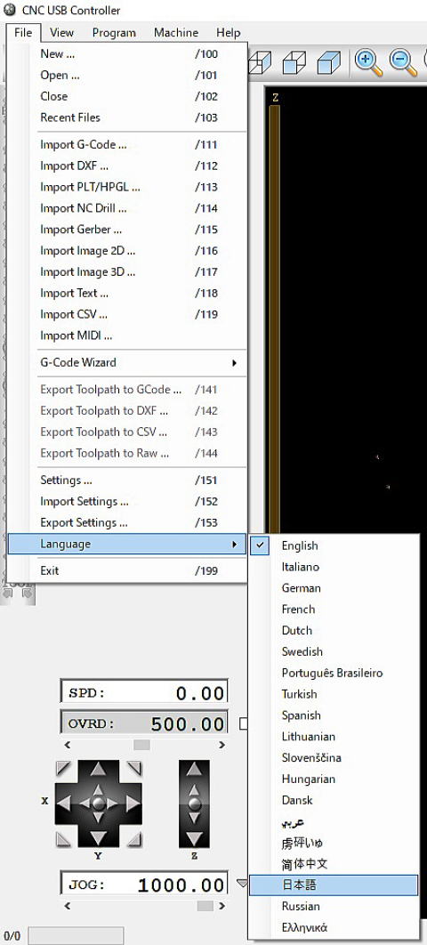427x945 pixels.
Task: Open the Help menu
Action: pyautogui.click(x=229, y=33)
